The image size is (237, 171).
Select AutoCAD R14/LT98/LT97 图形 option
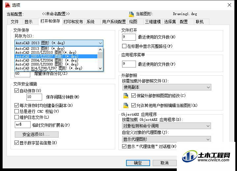coord(56,68)
